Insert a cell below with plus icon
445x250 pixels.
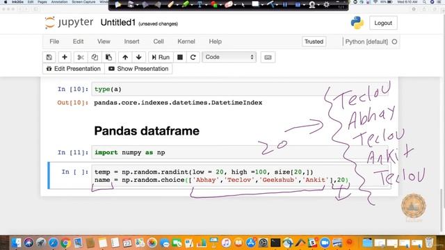coord(65,57)
